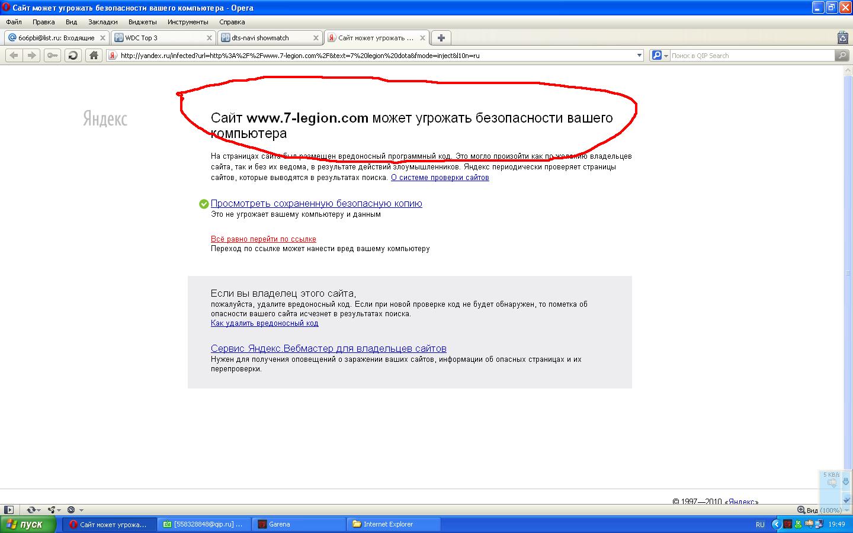Expand hidden system tray icons
The image size is (853, 533).
pyautogui.click(x=776, y=524)
